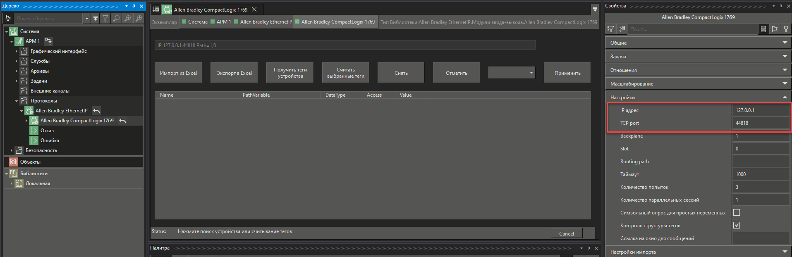The height and width of the screenshot is (257, 792).
Task: Collapse the АРМ 1 tree node
Action: 12,41
